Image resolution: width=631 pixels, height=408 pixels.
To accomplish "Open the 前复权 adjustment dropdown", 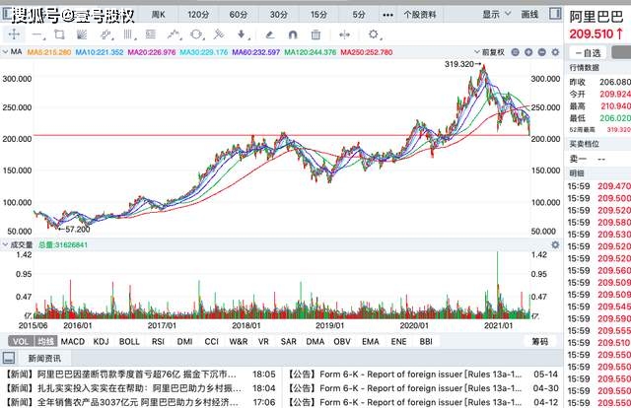I will click(x=489, y=52).
